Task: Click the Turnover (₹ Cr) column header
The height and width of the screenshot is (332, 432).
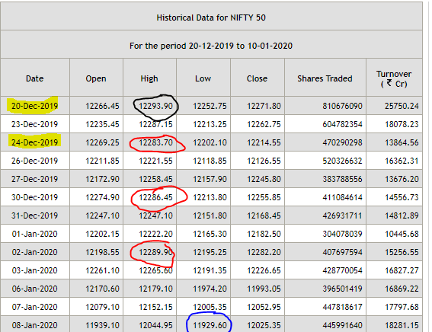Action: (394, 78)
